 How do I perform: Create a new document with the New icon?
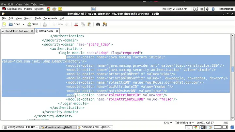(x=4, y=24)
